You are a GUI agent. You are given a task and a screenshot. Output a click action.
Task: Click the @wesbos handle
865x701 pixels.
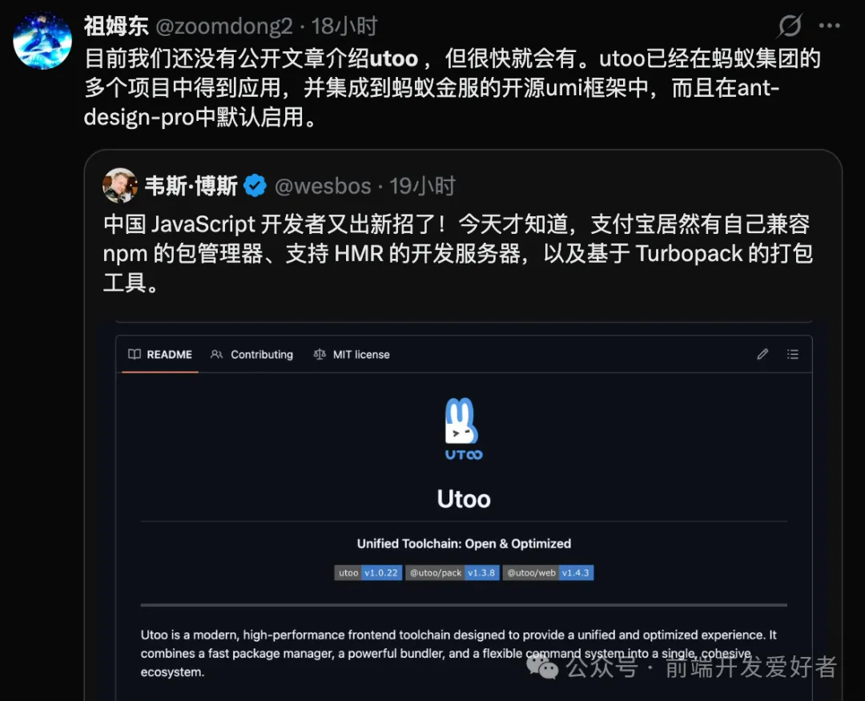coord(323,186)
